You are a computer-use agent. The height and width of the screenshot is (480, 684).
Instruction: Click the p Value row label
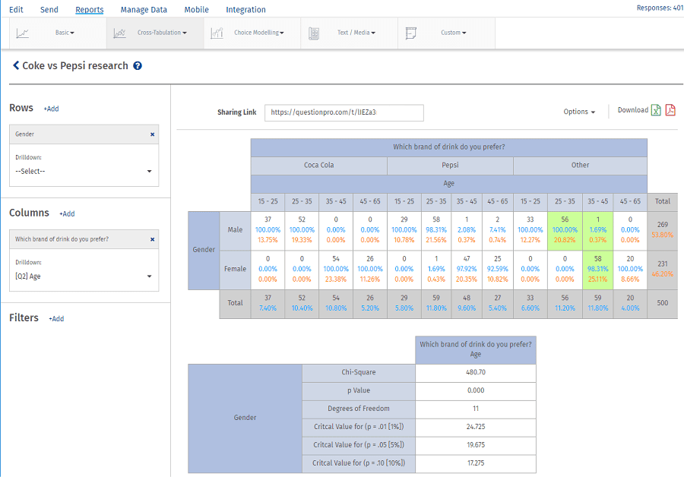359,391
